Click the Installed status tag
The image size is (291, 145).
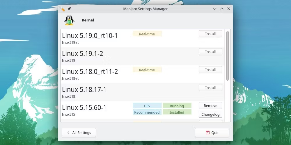click(177, 112)
